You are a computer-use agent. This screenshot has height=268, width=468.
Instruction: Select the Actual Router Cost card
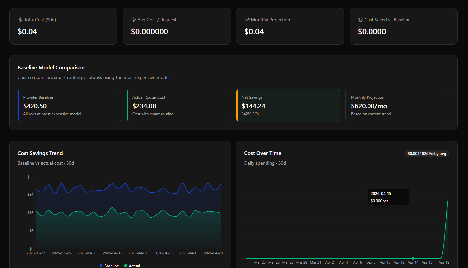tap(179, 105)
